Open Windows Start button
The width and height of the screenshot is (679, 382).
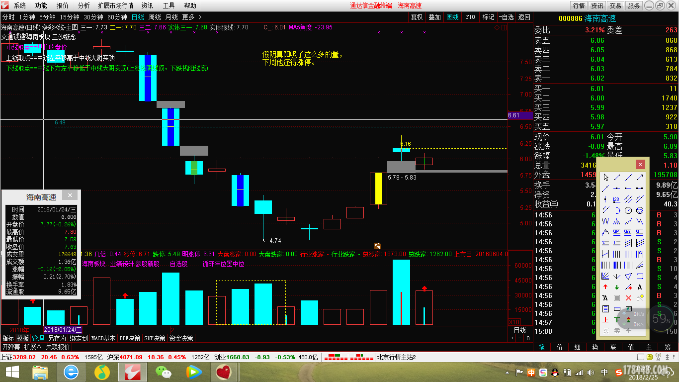tap(12, 372)
